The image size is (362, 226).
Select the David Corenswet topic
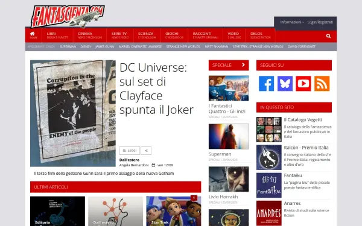coord(302,46)
